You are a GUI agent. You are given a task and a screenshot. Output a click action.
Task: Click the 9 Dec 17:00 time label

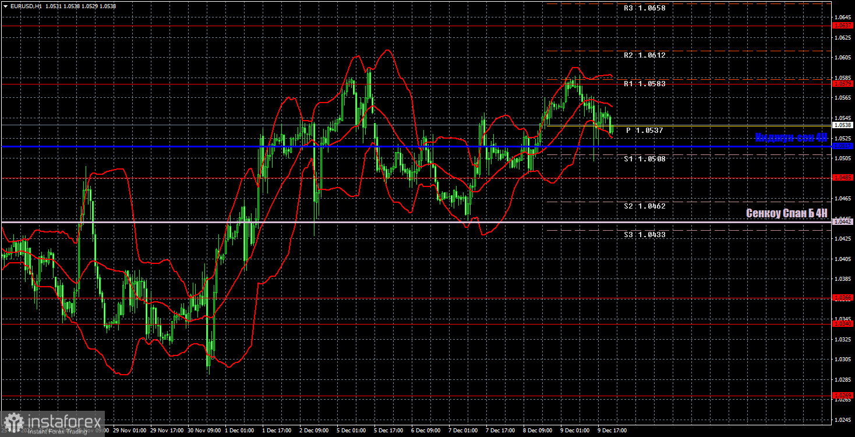612,431
